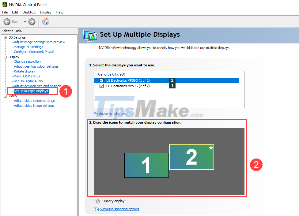Collapse the 3D Settings tree branch
Screen dimensions: 299x216
pos(5,37)
